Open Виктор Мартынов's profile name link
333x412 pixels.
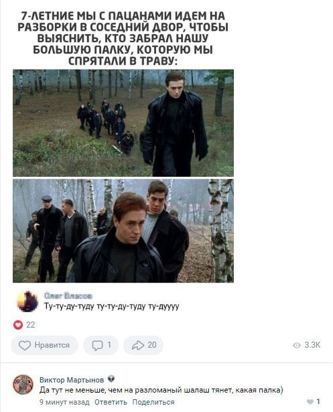tap(72, 380)
